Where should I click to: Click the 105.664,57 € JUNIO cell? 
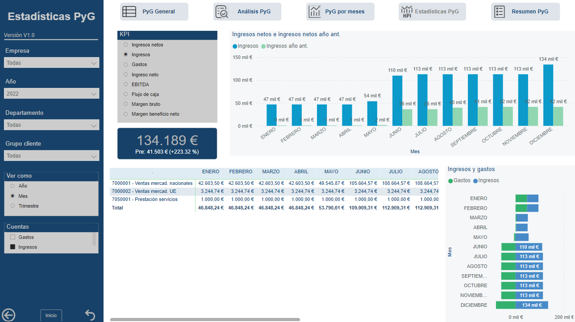point(362,183)
